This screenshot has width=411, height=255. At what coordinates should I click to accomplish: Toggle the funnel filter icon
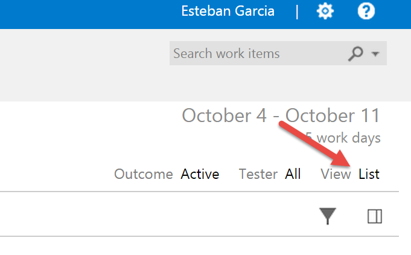328,216
